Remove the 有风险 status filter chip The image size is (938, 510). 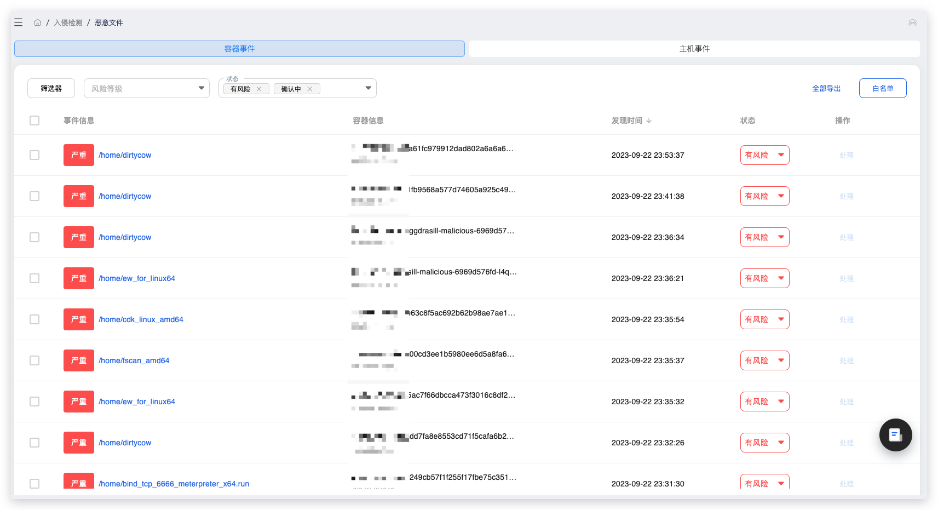[x=259, y=89]
